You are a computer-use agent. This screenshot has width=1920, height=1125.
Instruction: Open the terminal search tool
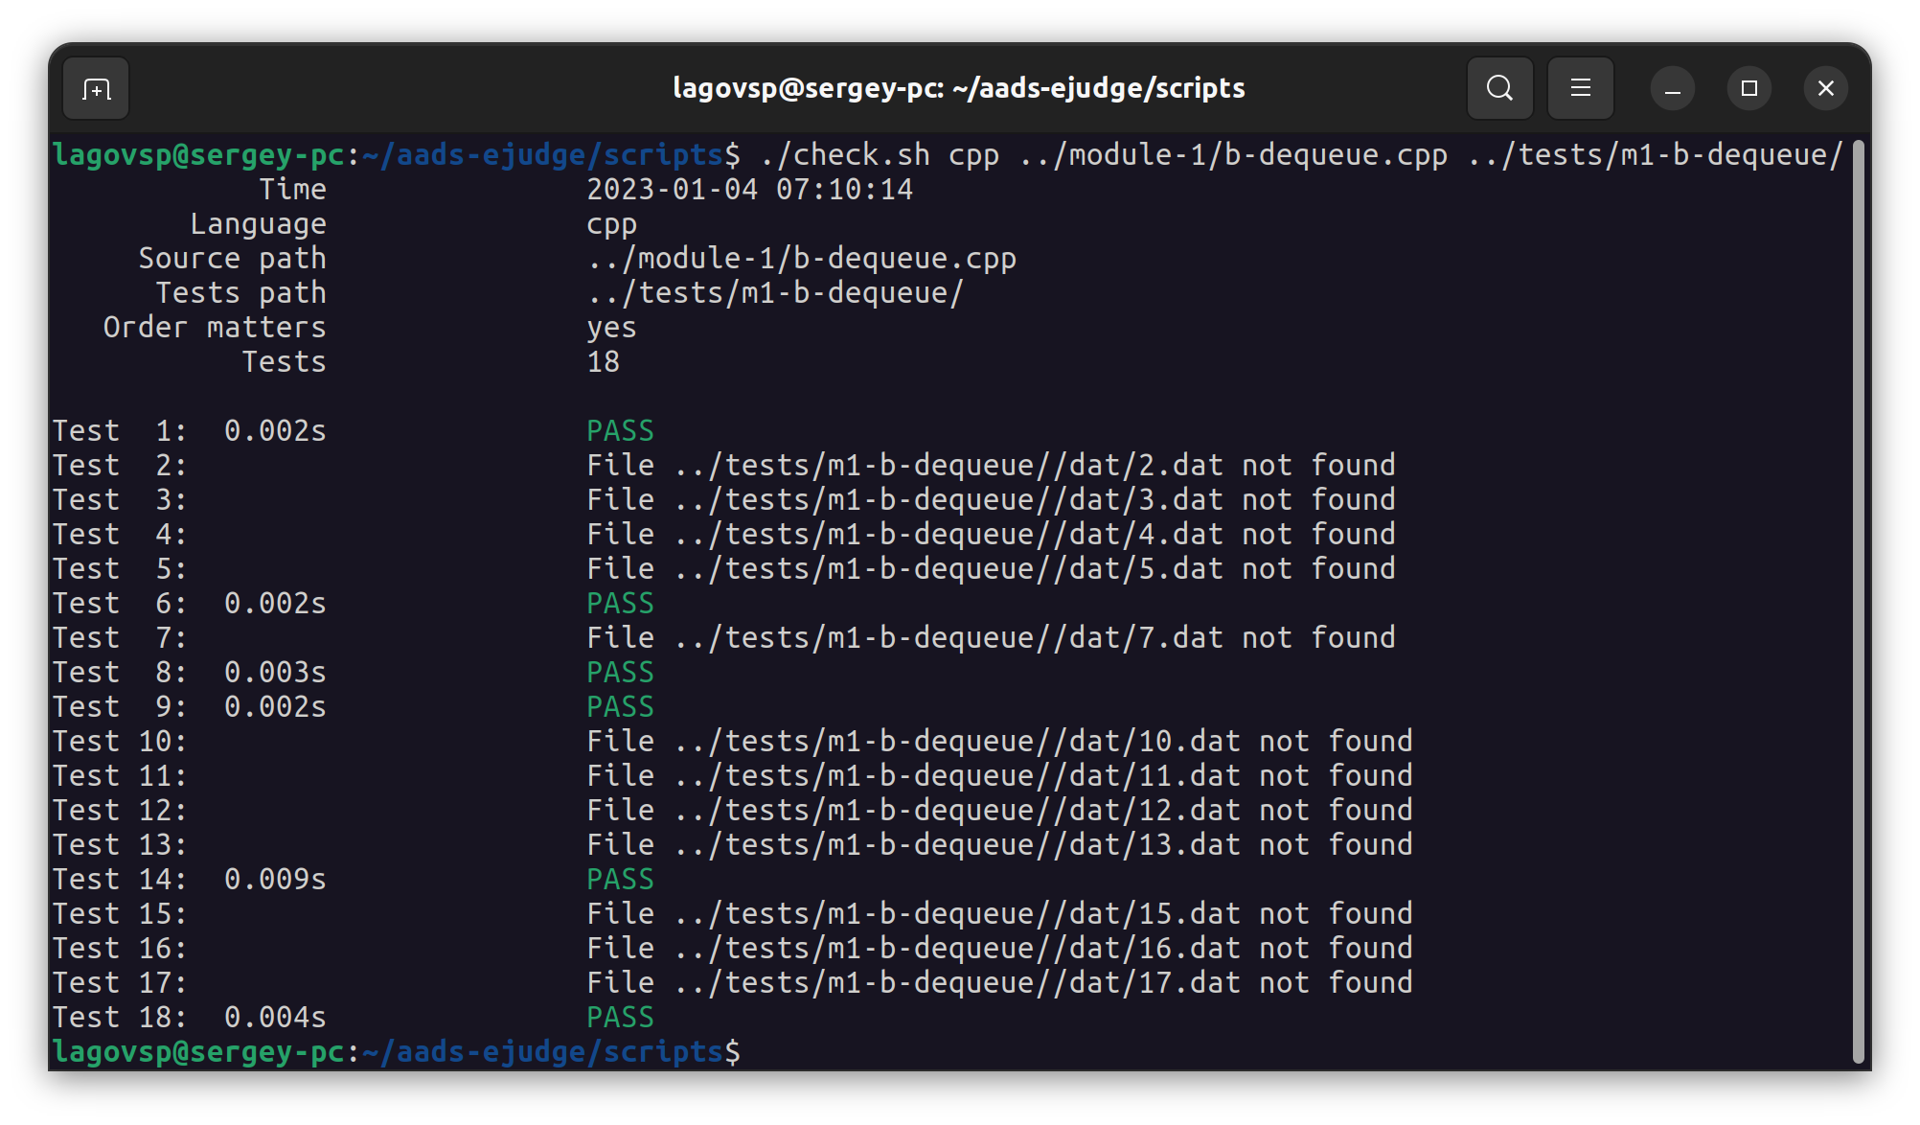(x=1499, y=89)
